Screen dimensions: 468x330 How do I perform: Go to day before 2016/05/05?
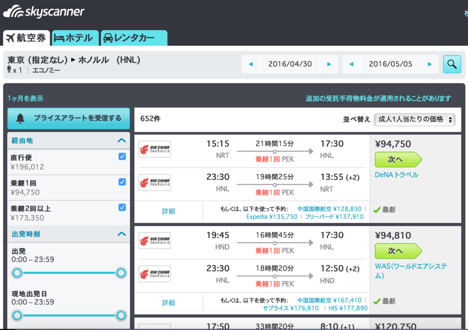click(351, 64)
